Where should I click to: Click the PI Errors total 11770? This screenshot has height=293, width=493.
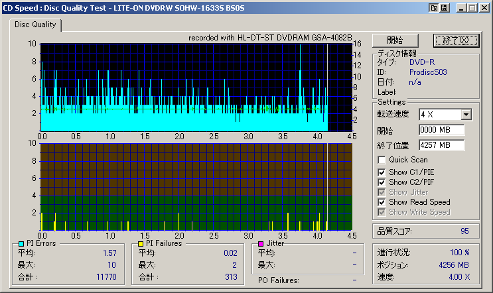[106, 277]
